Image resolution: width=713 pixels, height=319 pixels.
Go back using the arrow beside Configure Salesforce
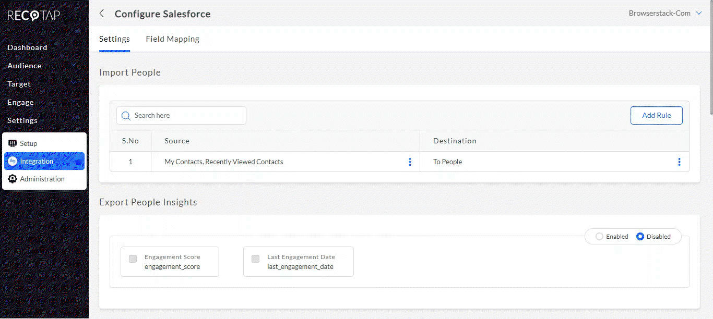coord(102,14)
